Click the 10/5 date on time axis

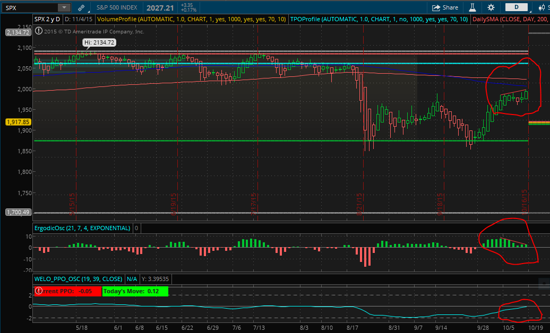[x=508, y=328]
